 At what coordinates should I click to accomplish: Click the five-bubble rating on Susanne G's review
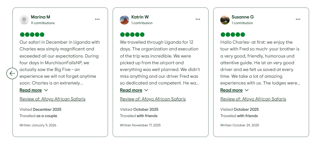[233, 34]
